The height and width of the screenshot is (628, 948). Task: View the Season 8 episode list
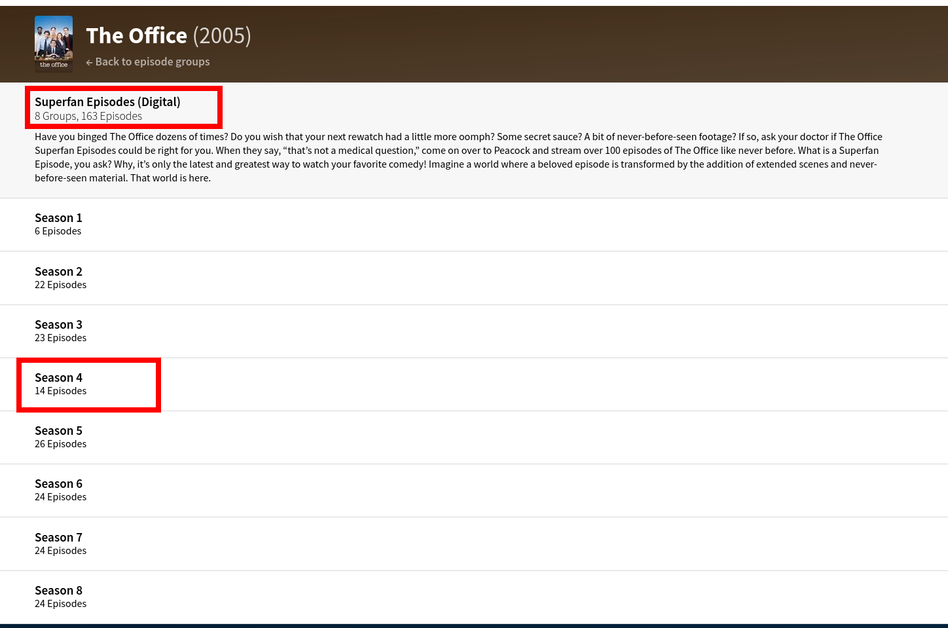click(x=58, y=590)
